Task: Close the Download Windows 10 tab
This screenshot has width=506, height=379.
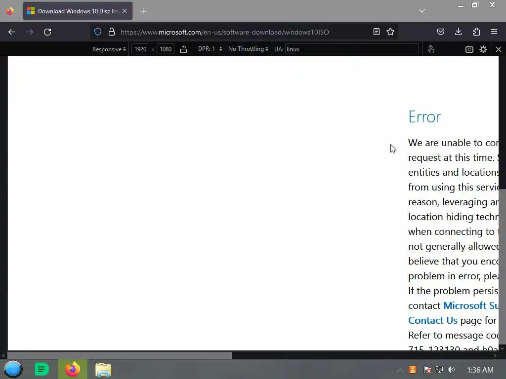Action: pyautogui.click(x=125, y=11)
